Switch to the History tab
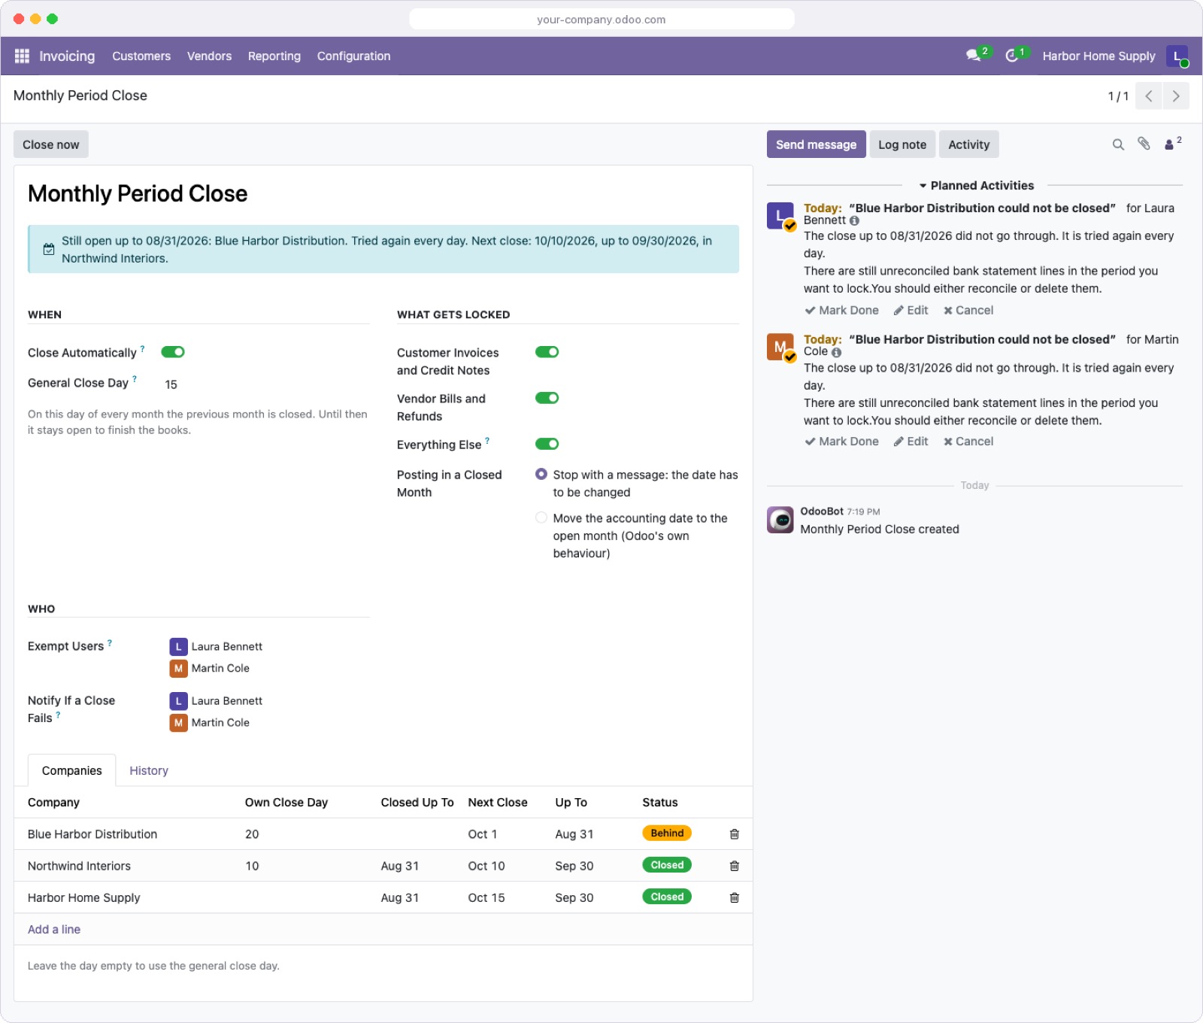Image resolution: width=1203 pixels, height=1023 pixels. point(149,770)
